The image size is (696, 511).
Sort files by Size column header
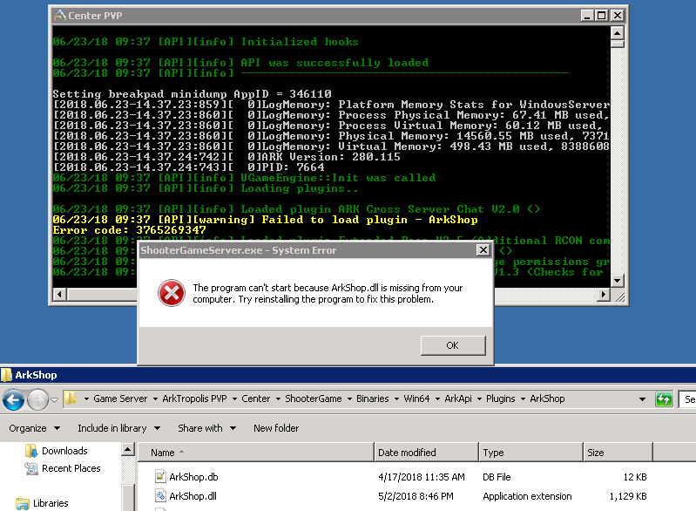click(618, 453)
